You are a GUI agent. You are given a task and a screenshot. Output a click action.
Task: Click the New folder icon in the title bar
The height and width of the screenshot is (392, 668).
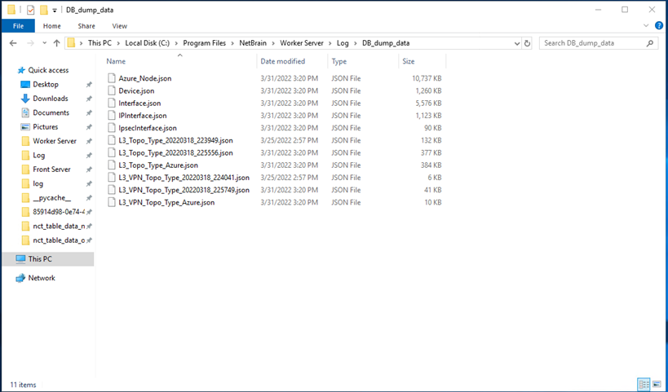43,10
